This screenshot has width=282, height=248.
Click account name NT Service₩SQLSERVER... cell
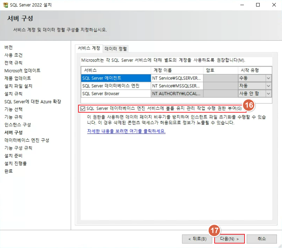point(177,78)
